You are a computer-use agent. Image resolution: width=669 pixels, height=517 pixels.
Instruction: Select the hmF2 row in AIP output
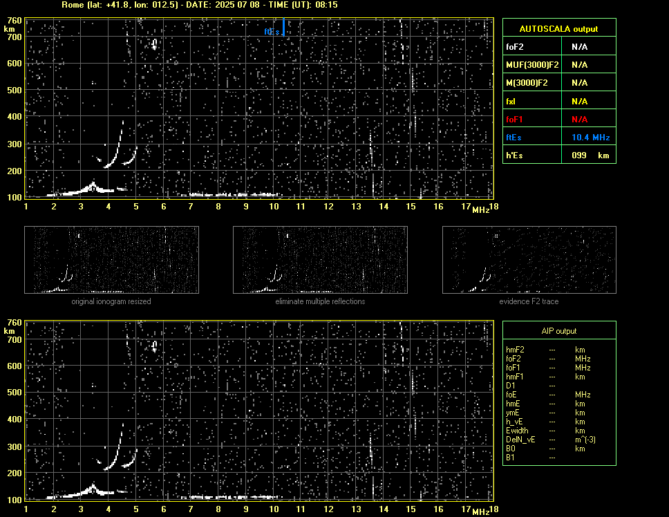tap(551, 350)
